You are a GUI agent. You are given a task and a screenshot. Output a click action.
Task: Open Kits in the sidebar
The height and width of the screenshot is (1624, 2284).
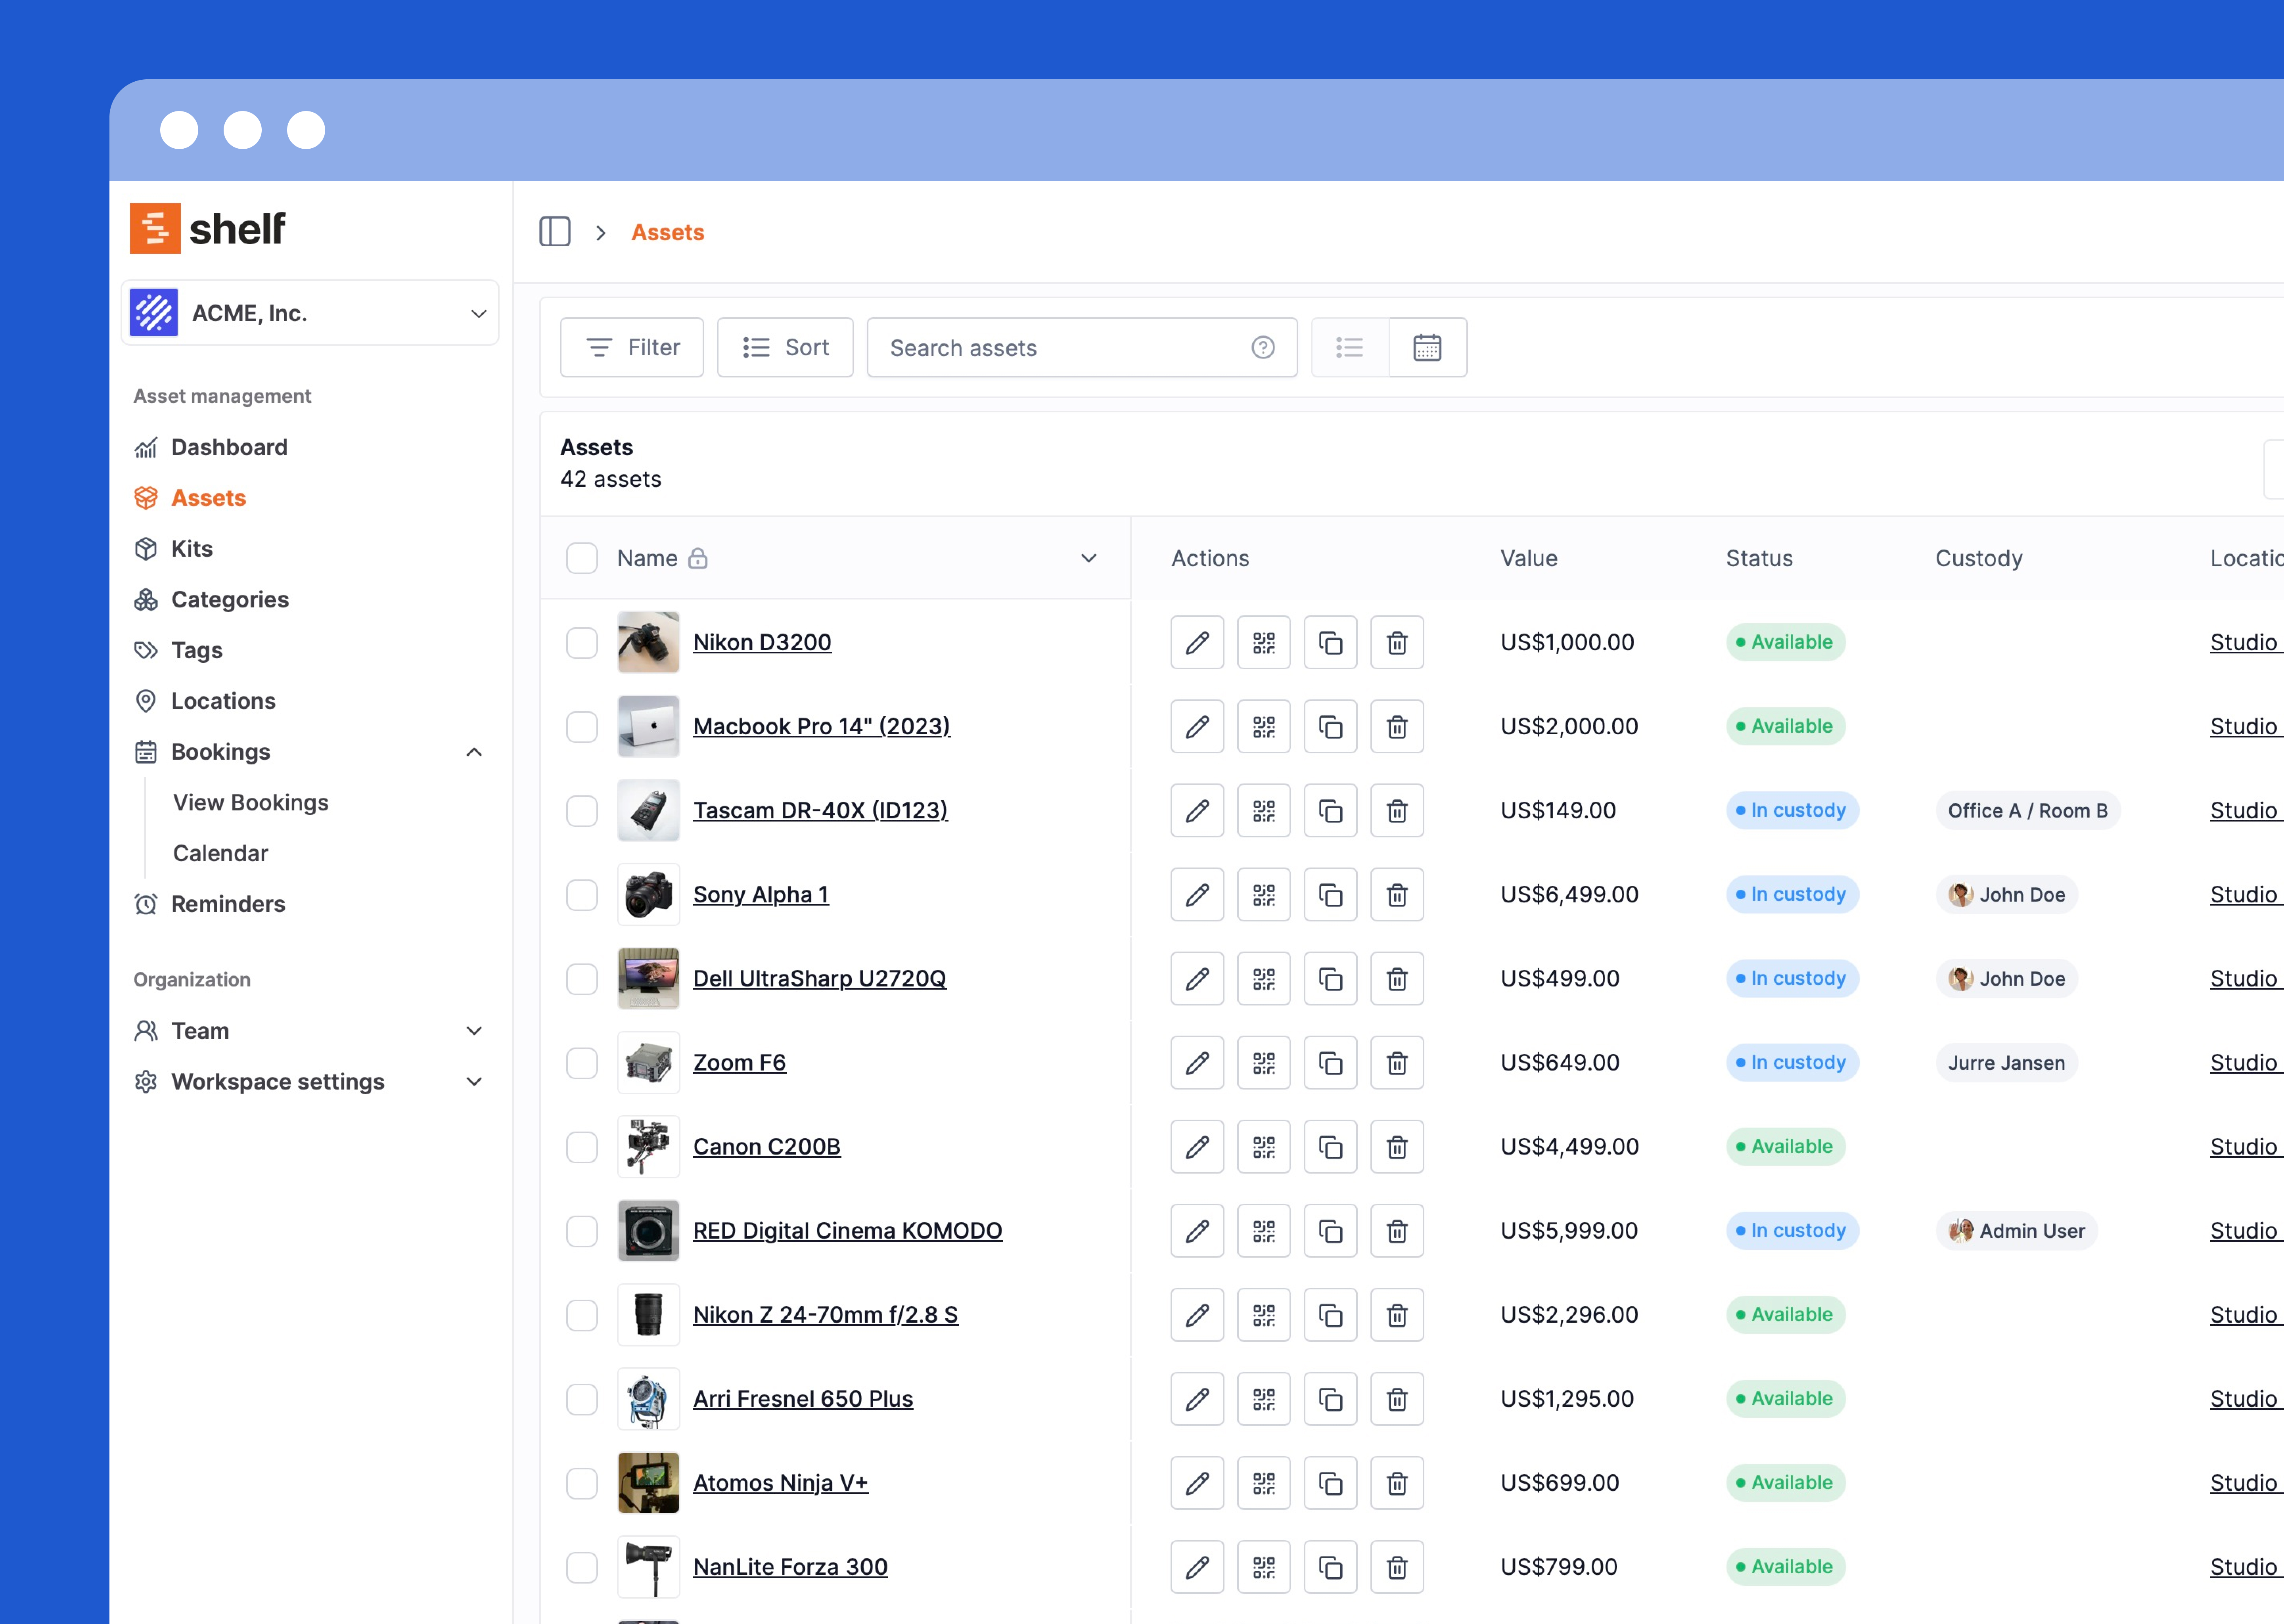192,548
